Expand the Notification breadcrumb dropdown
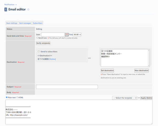Viewport: 158px width, 126px height. click(x=11, y=4)
